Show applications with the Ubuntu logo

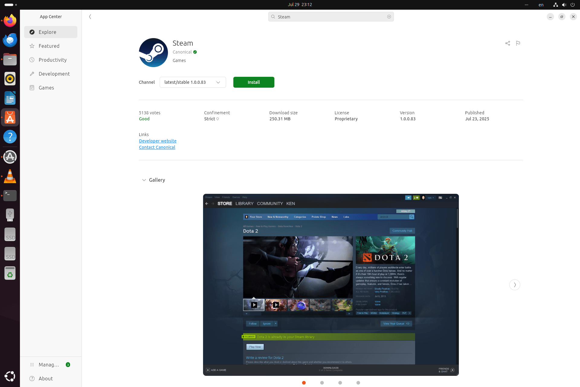point(10,376)
